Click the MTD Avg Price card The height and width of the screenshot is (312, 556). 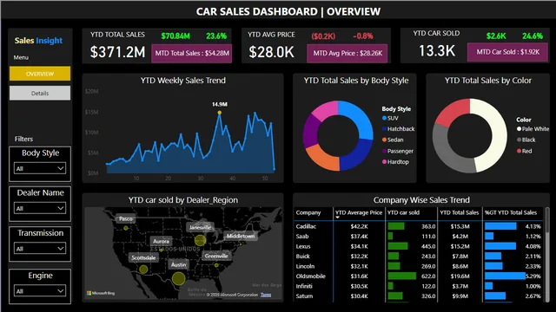(347, 54)
